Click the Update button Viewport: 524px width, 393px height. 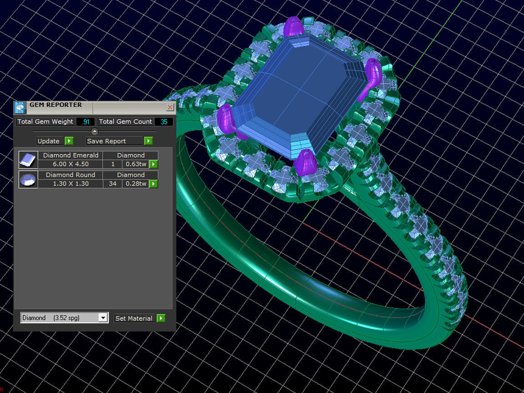pyautogui.click(x=50, y=141)
